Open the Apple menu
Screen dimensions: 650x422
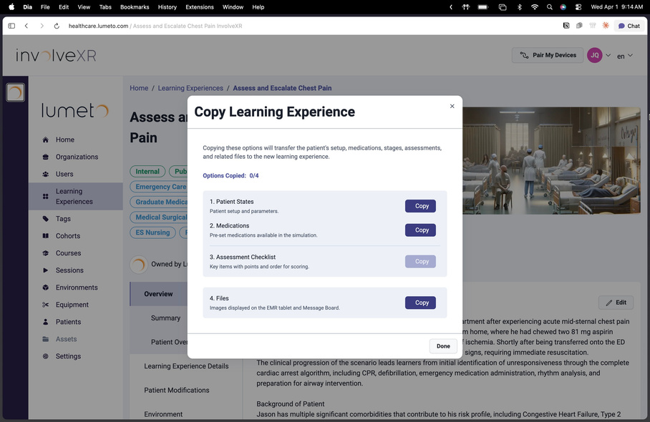point(11,7)
